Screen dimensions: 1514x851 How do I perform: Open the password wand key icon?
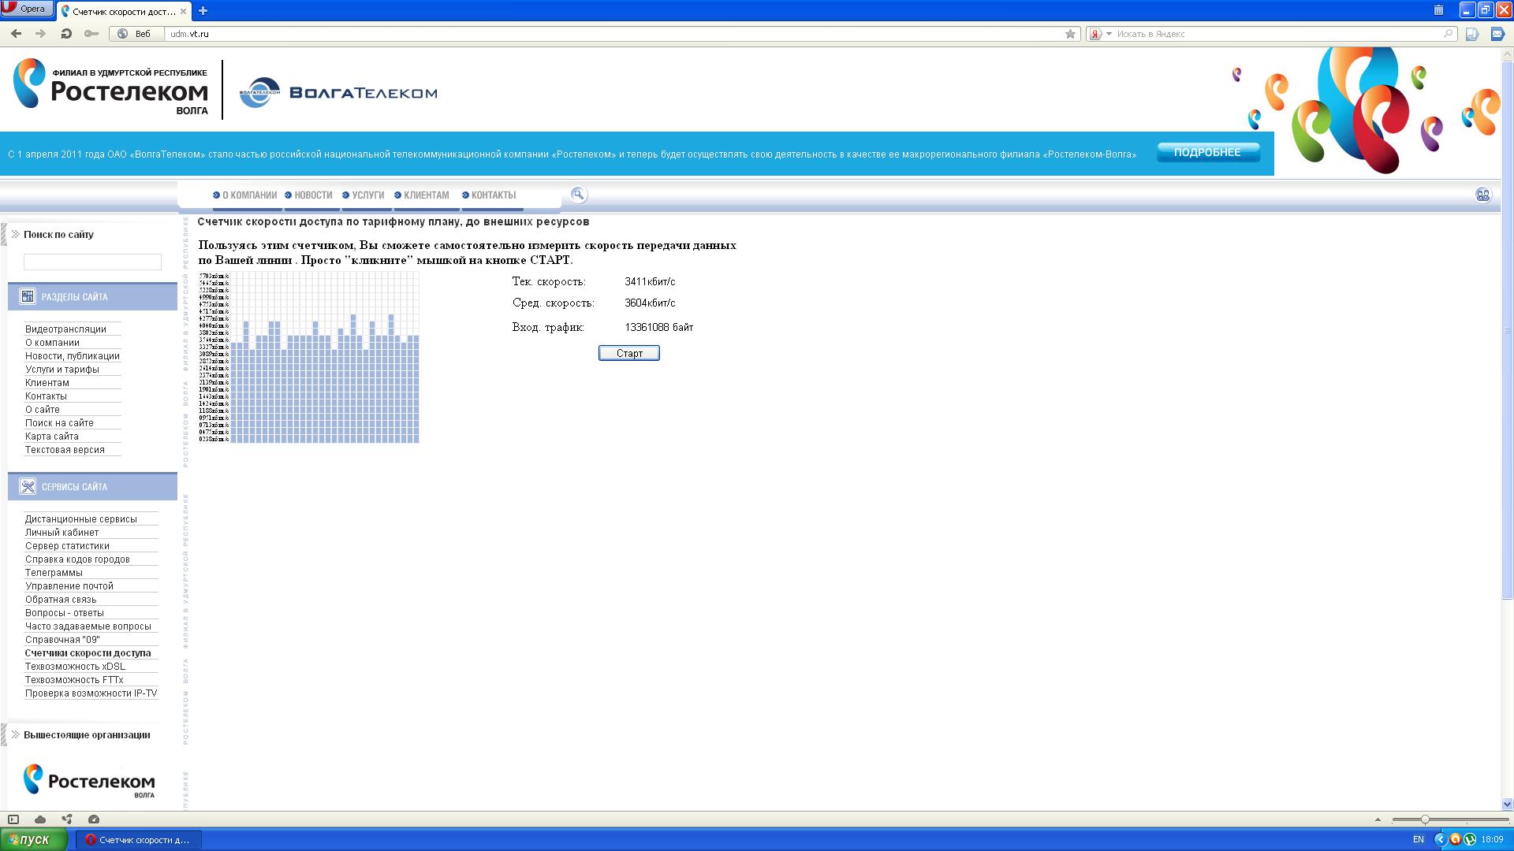pyautogui.click(x=91, y=34)
